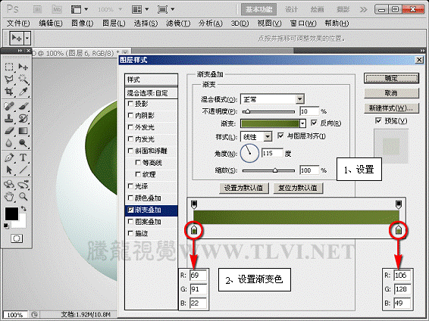Select the Crop tool
The height and width of the screenshot is (321, 429).
tap(9, 92)
